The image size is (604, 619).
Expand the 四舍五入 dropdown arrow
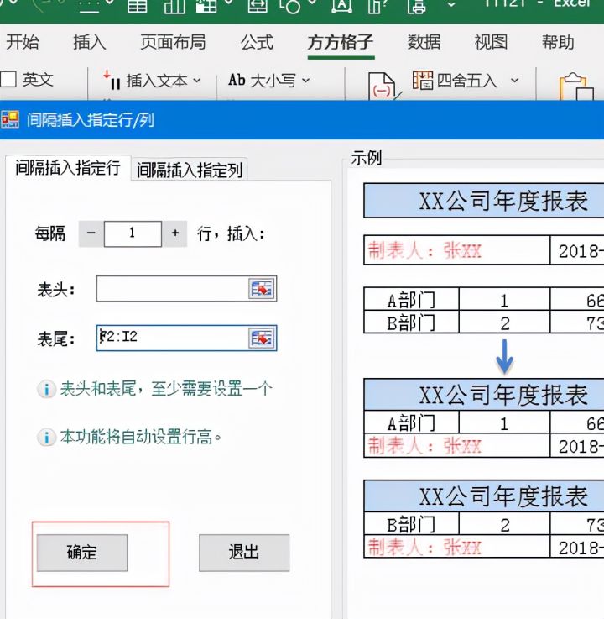(x=514, y=80)
